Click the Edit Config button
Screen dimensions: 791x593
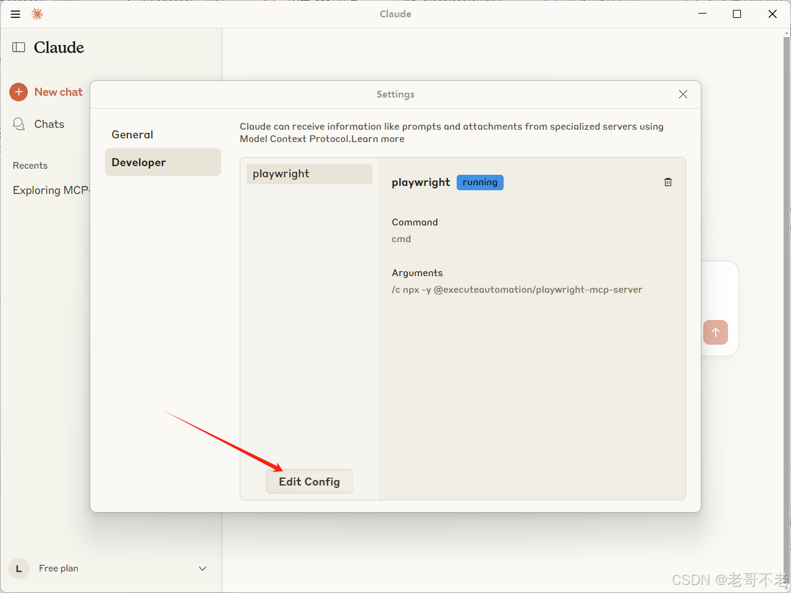coord(310,481)
